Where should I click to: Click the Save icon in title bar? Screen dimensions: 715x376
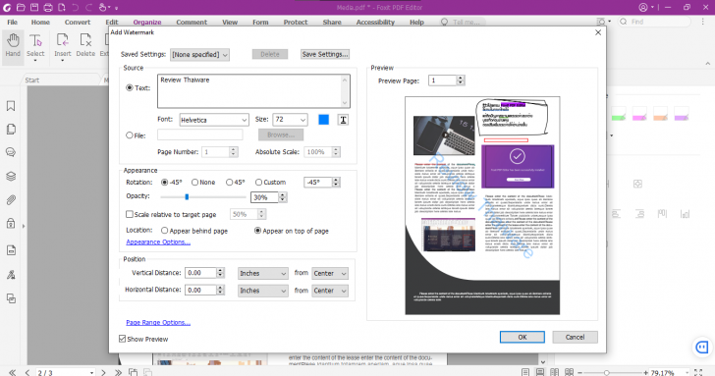34,7
